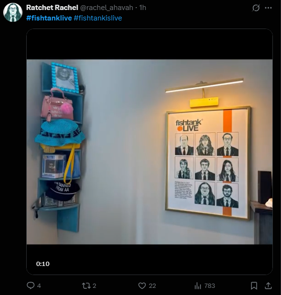Screen dimensions: 281x295
Task: Click the repost arrows icon
Action: pos(86,285)
